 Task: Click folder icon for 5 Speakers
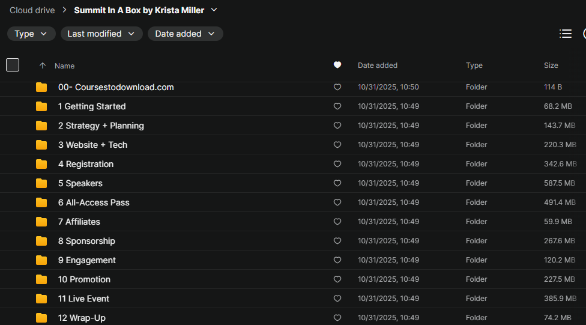[x=41, y=183]
